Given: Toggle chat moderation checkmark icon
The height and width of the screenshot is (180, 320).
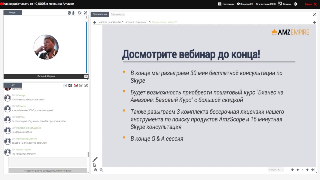Looking at the screenshot, I should pos(81,85).
